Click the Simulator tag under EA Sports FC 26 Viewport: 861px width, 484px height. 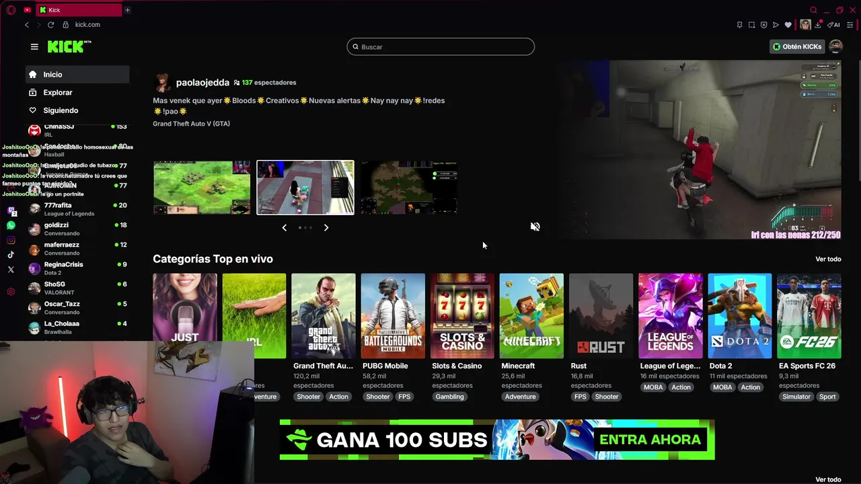tap(796, 397)
